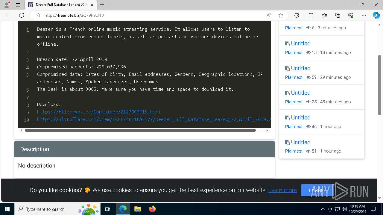Image resolution: width=383 pixels, height=215 pixels.
Task: Click Plaintext tag with 15 views
Action: click(x=294, y=53)
